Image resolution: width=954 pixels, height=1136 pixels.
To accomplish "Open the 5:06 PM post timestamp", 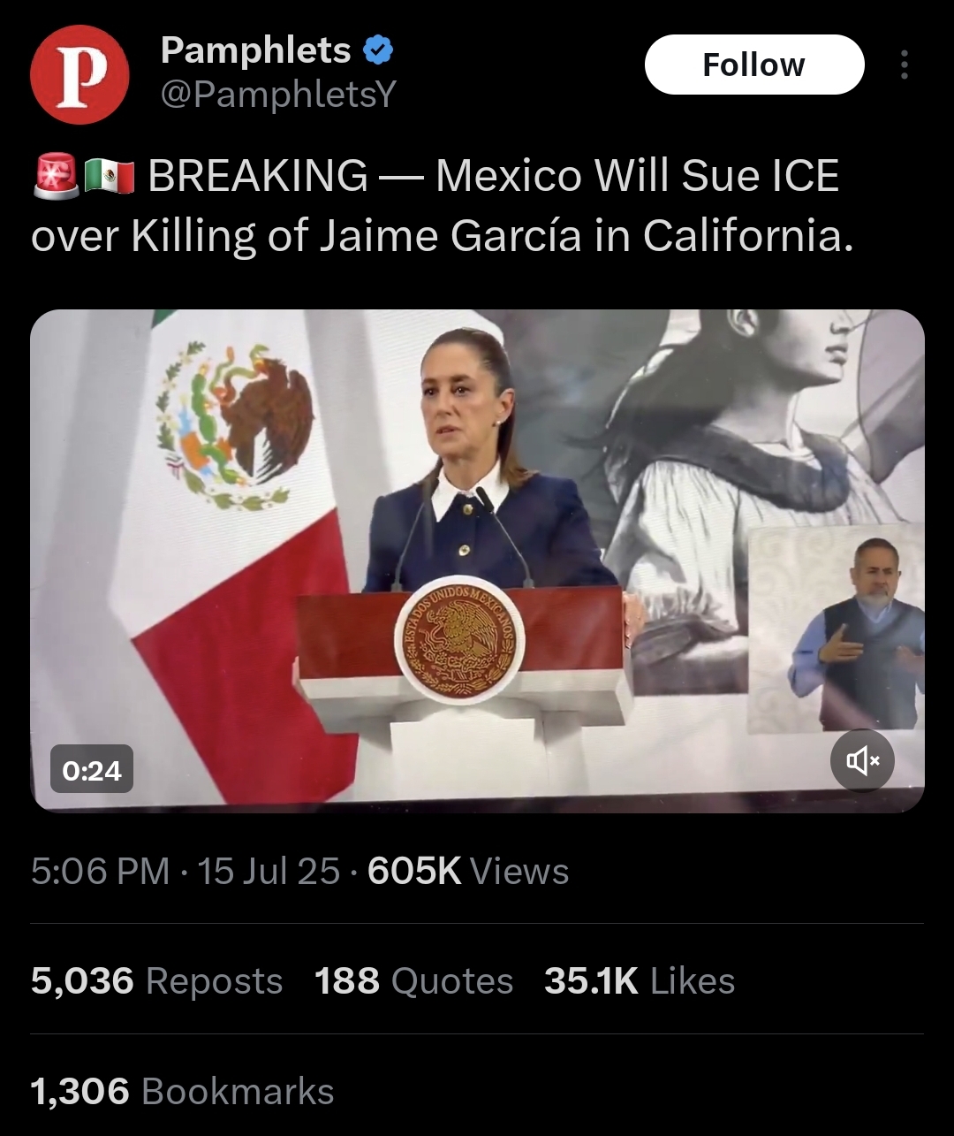I will pos(100,871).
